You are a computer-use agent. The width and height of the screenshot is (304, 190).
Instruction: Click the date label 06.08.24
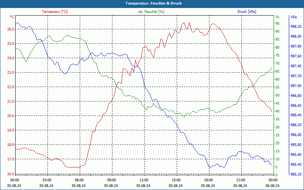pos(272,185)
